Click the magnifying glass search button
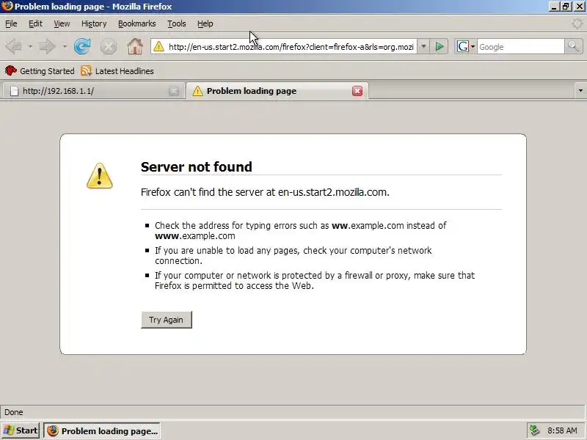The width and height of the screenshot is (587, 440). (573, 47)
